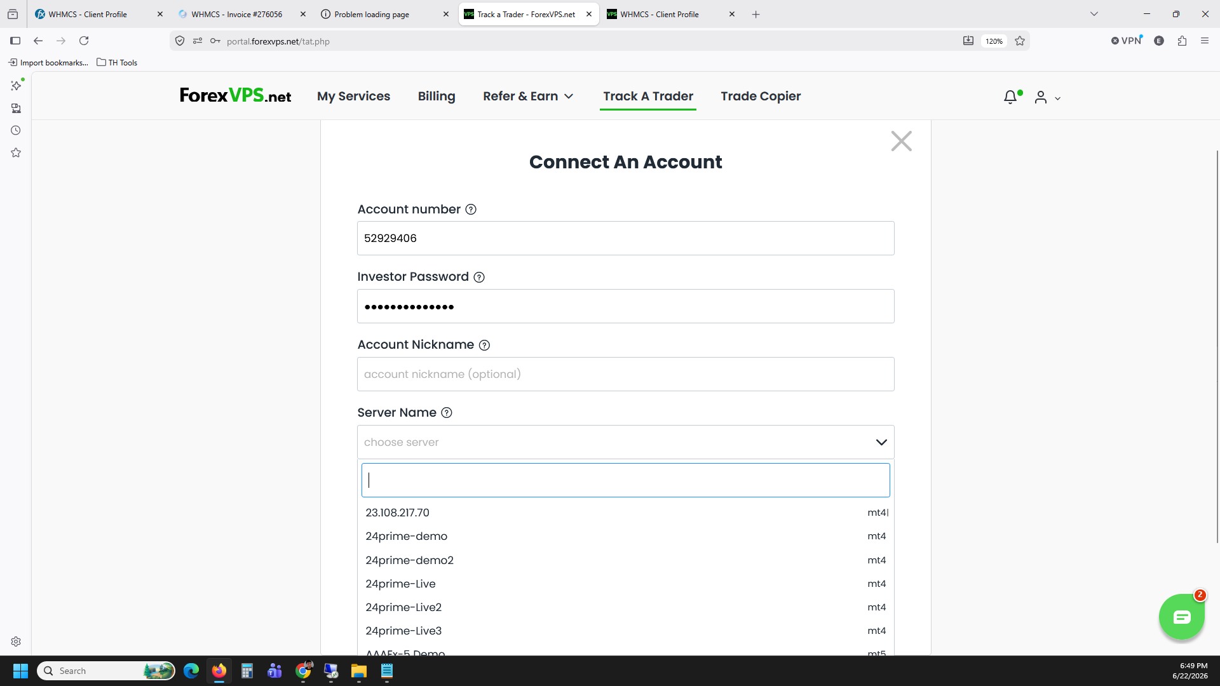Open My Services navigation item
1220x686 pixels.
point(353,96)
